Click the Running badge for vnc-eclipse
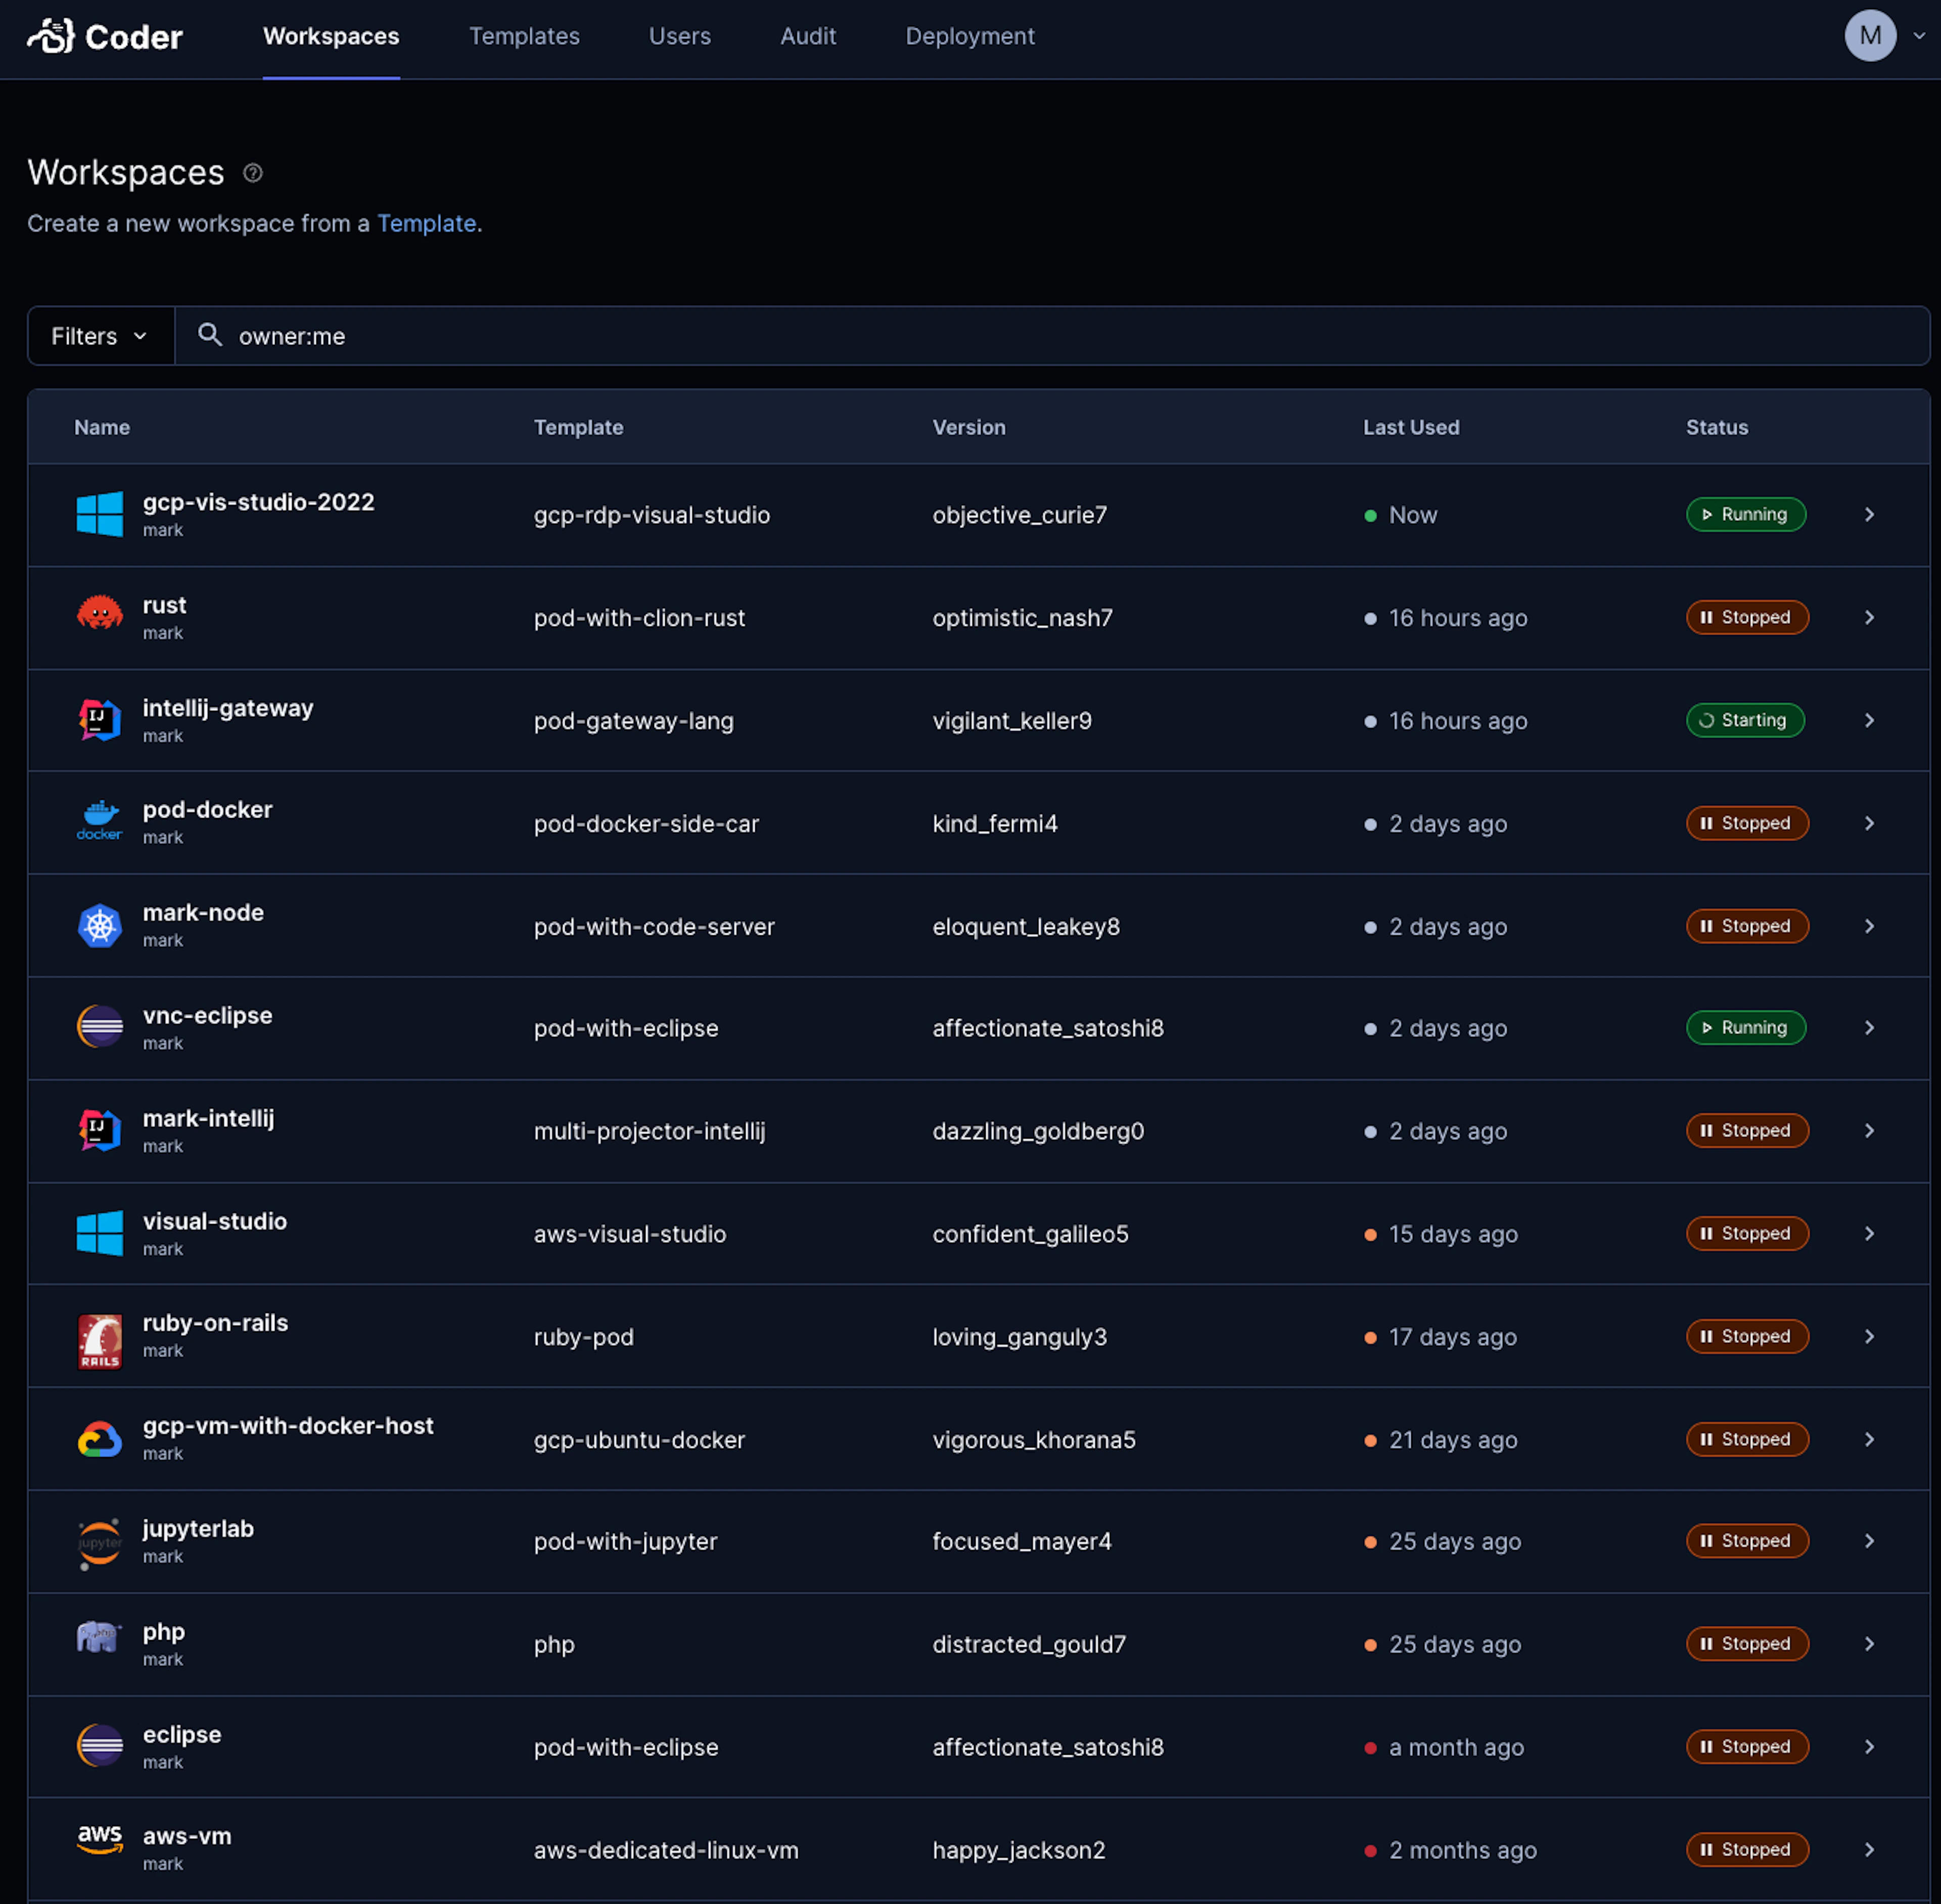The height and width of the screenshot is (1904, 1941). click(1745, 1027)
